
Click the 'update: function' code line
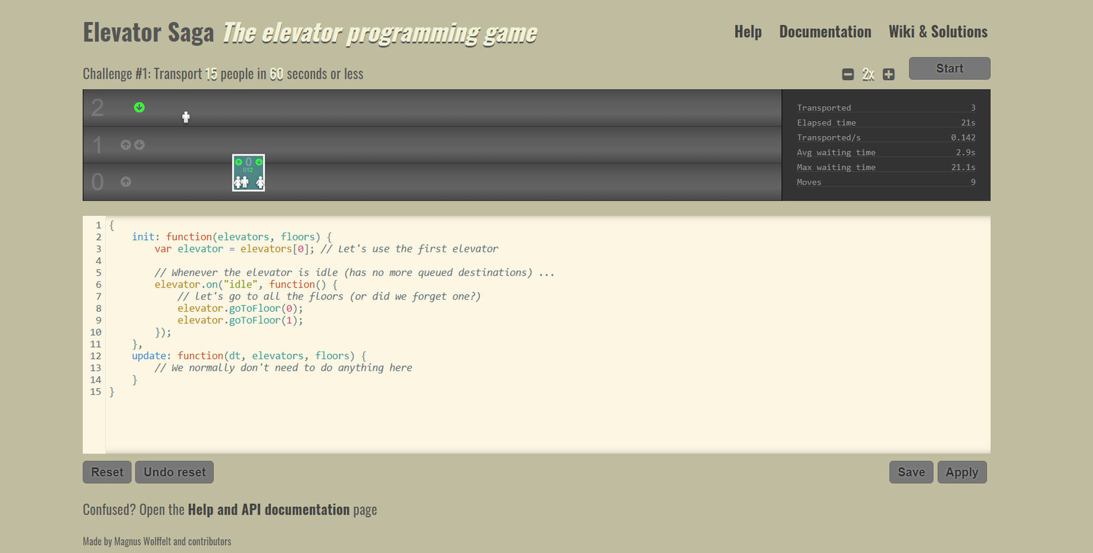pos(249,356)
